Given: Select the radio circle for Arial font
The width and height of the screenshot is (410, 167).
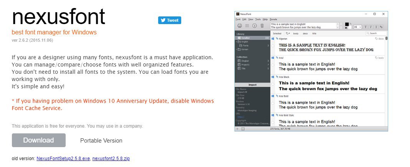Looking at the screenshot, I should (273, 65).
